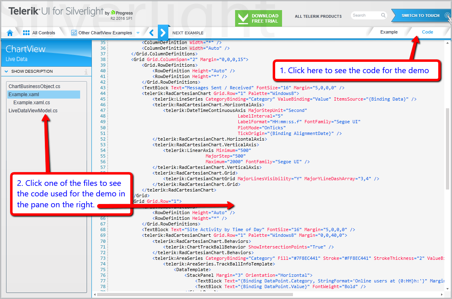Open Other ChartView Examples menu
The width and height of the screenshot is (452, 299).
click(x=105, y=33)
